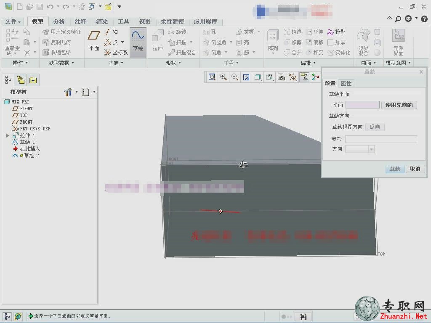
Task: Click the repaint icon in graphics toolbar
Action: pos(246,77)
